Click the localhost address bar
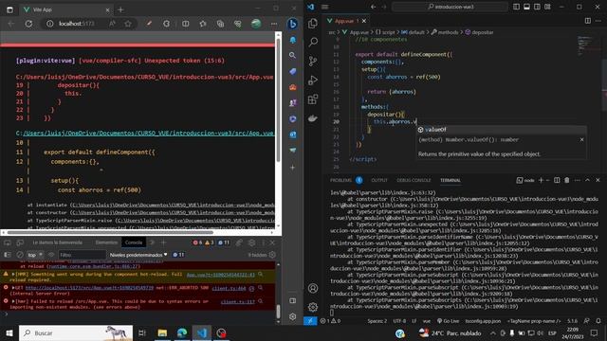 pyautogui.click(x=77, y=24)
